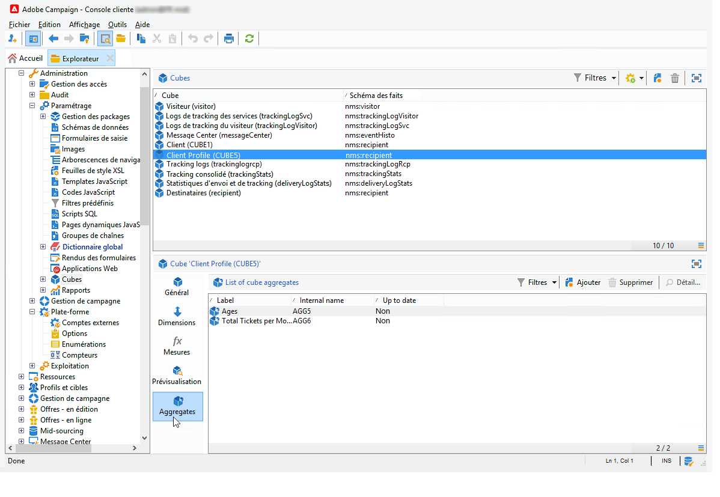This screenshot has width=720, height=497.
Task: Click the green refresh toolbar icon
Action: coord(249,38)
